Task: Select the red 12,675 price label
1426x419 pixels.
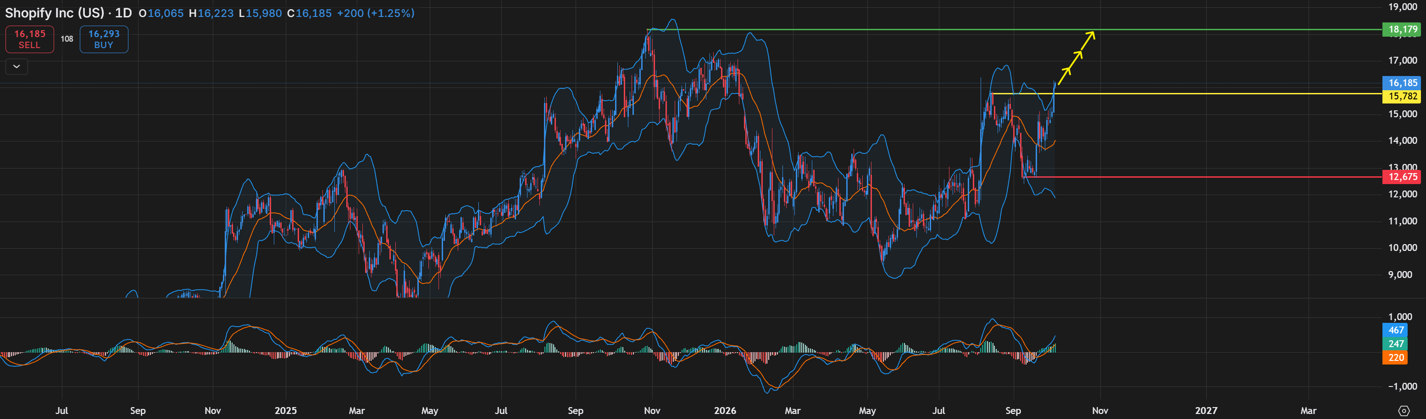Action: (x=1402, y=177)
